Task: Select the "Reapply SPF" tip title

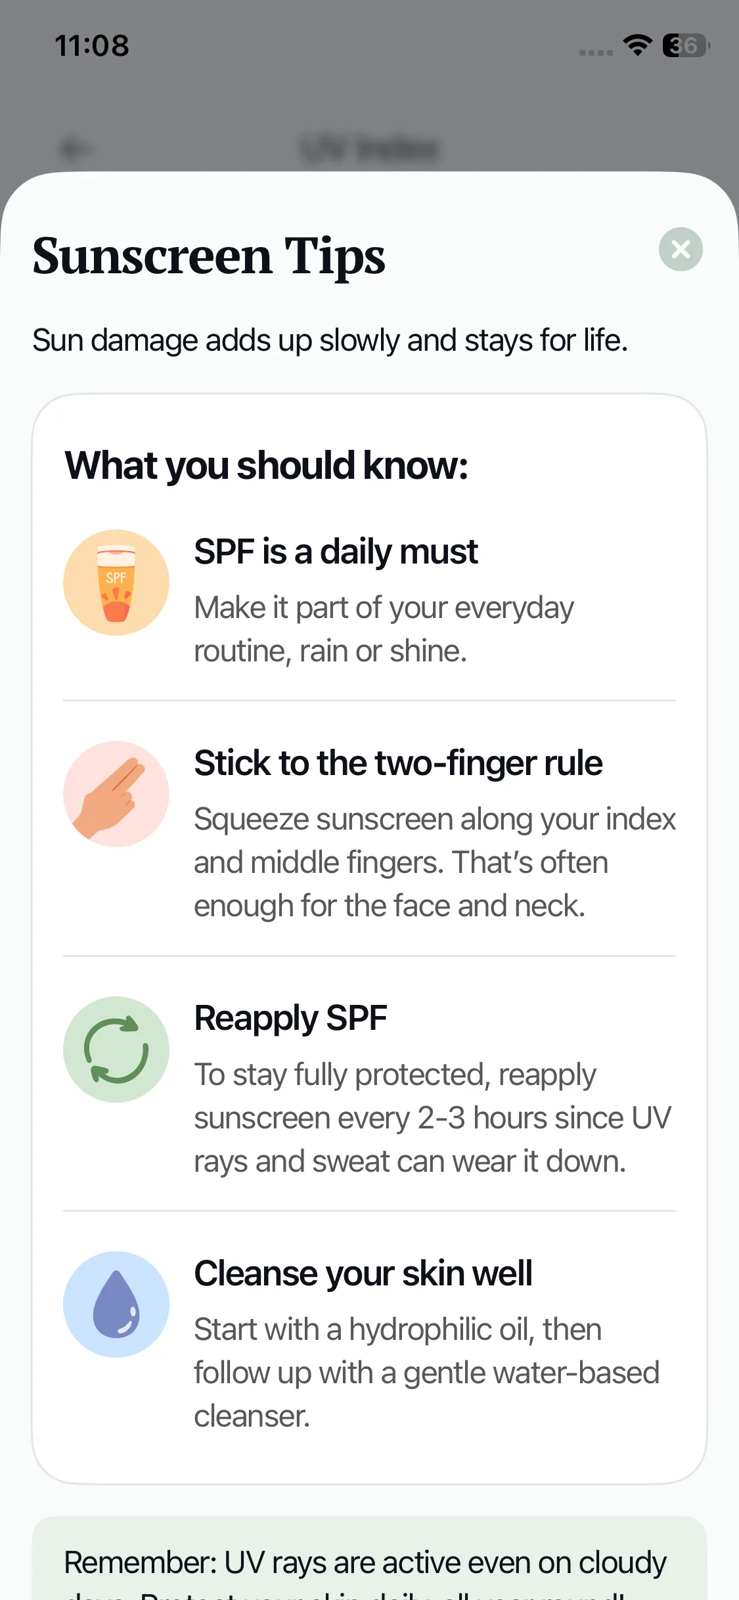Action: [290, 1018]
